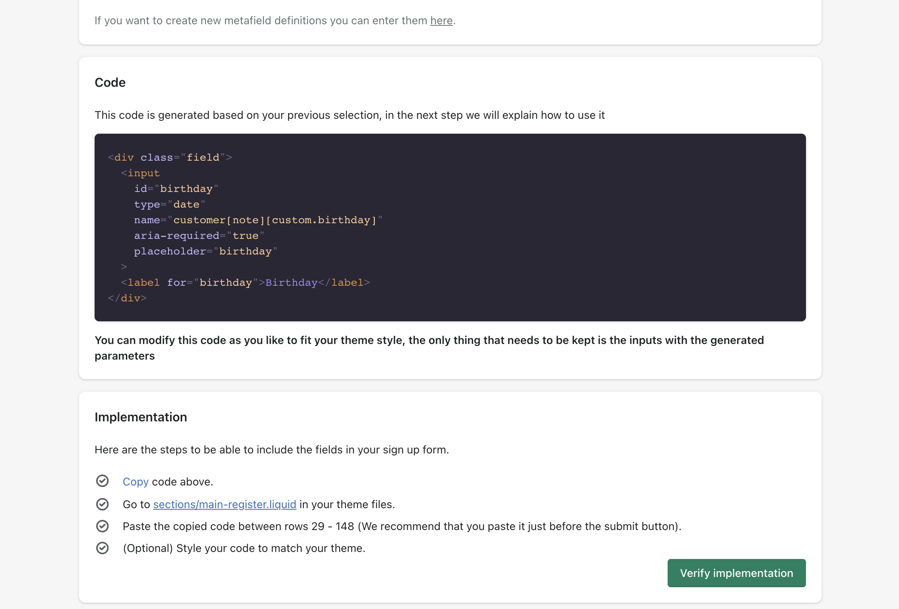The width and height of the screenshot is (899, 609).
Task: Open sections/main-register.liquid theme file link
Action: click(x=224, y=504)
